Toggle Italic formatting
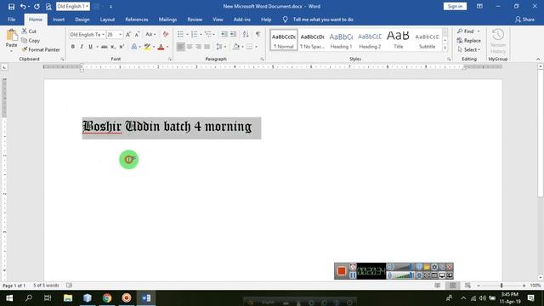 point(82,47)
